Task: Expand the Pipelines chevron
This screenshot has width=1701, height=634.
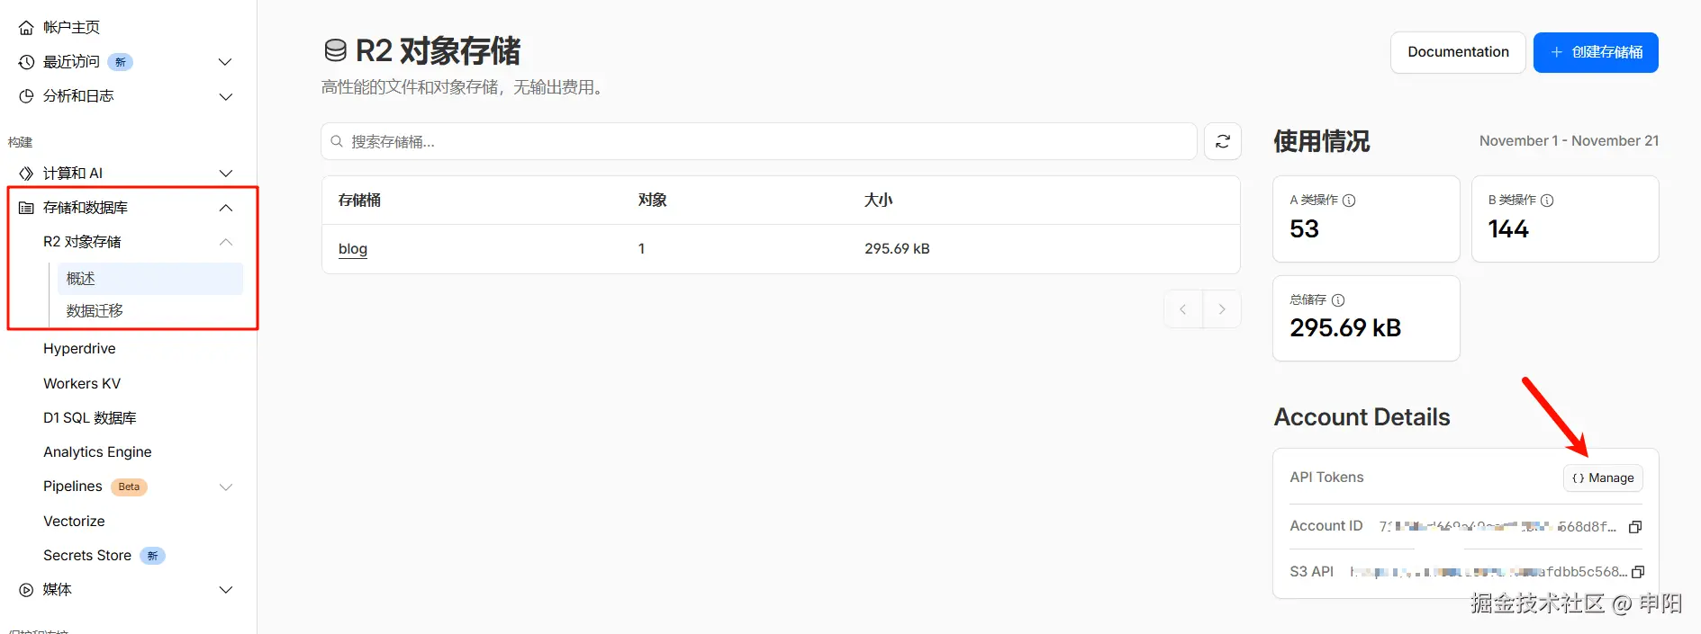Action: click(226, 487)
